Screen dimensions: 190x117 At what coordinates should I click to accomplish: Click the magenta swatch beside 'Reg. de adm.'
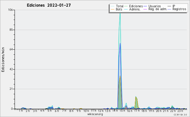[x=145, y=9]
